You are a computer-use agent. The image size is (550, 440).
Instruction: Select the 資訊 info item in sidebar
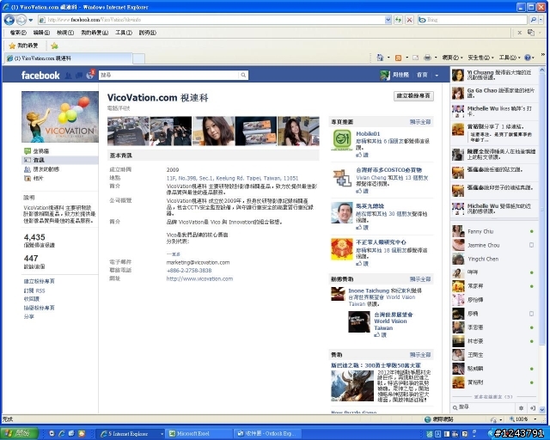[59, 160]
